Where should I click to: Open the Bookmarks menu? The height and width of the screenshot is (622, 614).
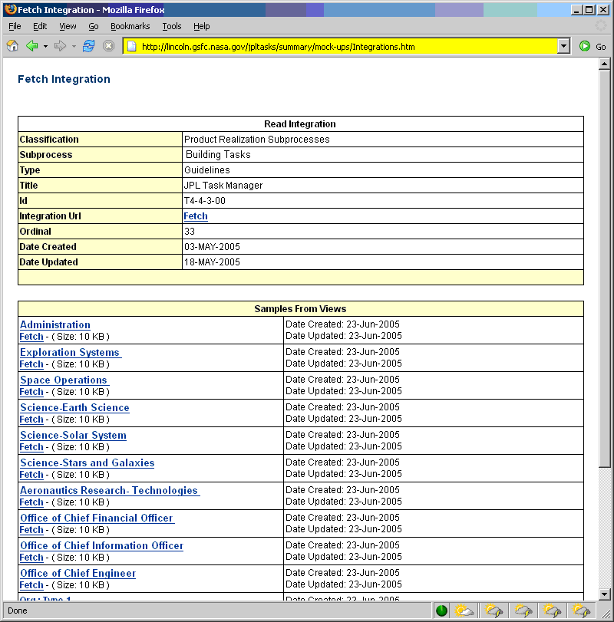(x=130, y=26)
